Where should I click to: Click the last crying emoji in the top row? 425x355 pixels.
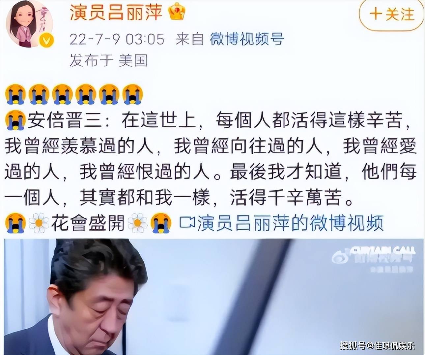point(132,94)
